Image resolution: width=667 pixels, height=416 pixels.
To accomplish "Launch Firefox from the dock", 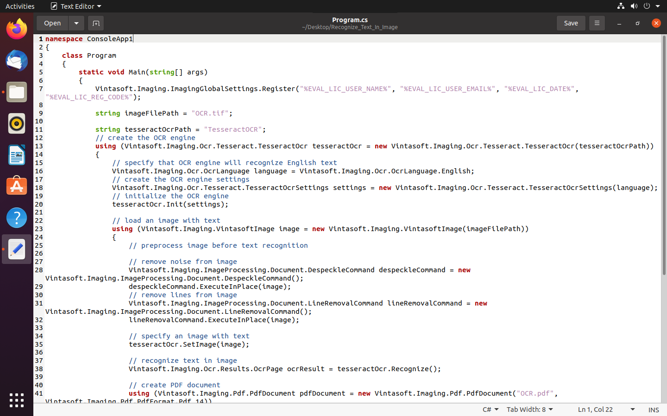I will click(17, 29).
